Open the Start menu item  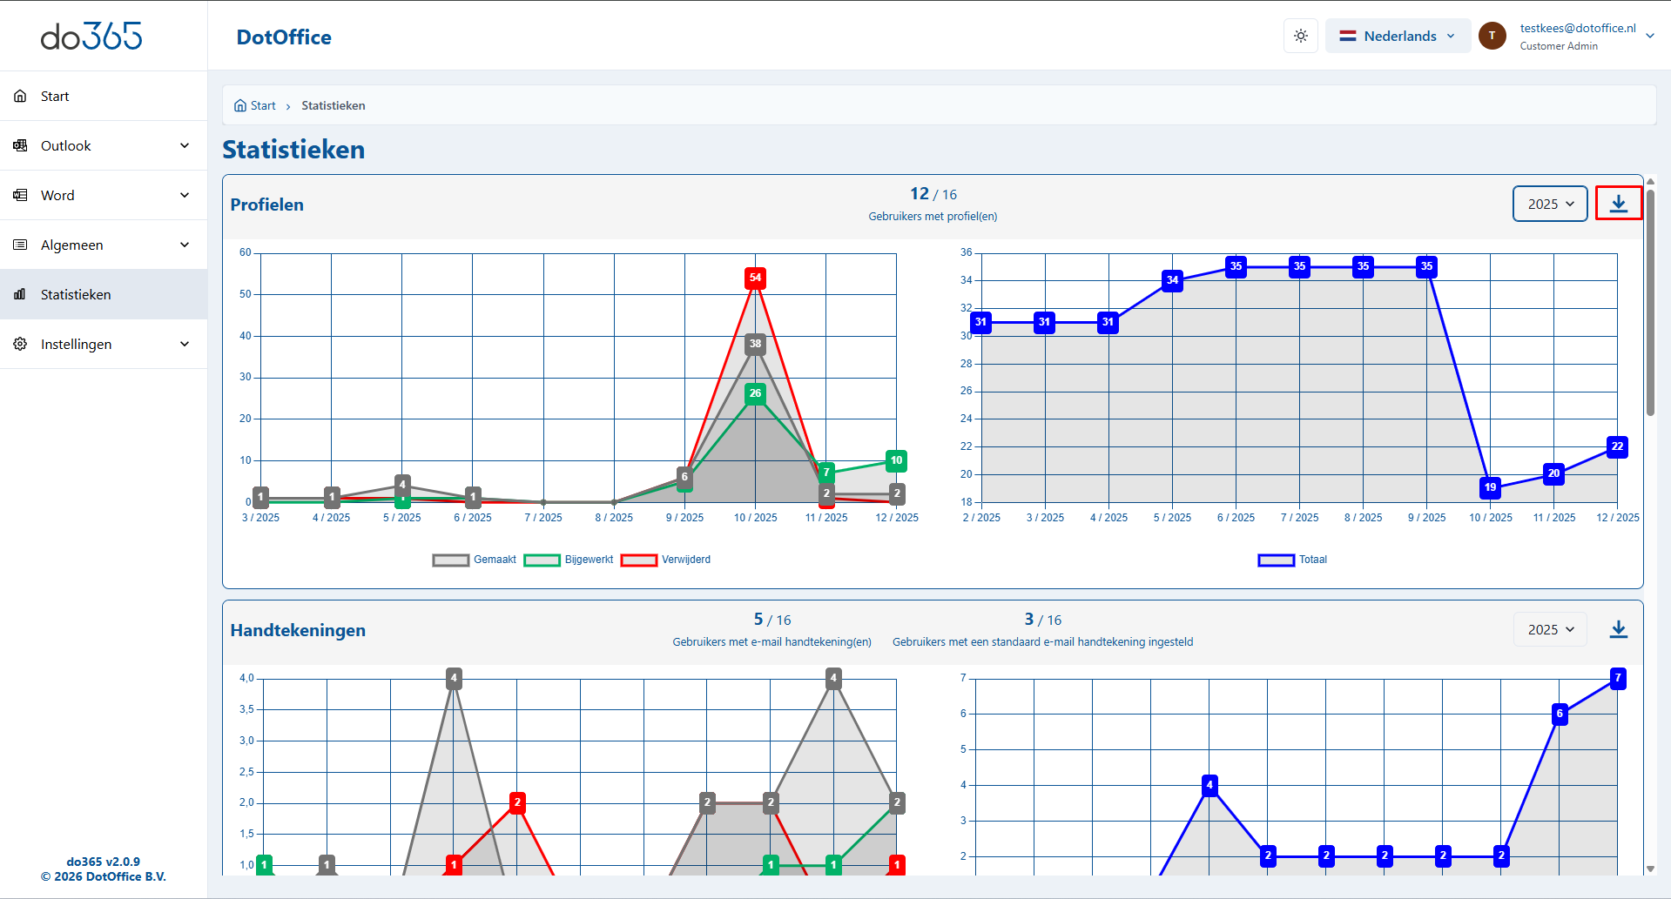click(55, 96)
